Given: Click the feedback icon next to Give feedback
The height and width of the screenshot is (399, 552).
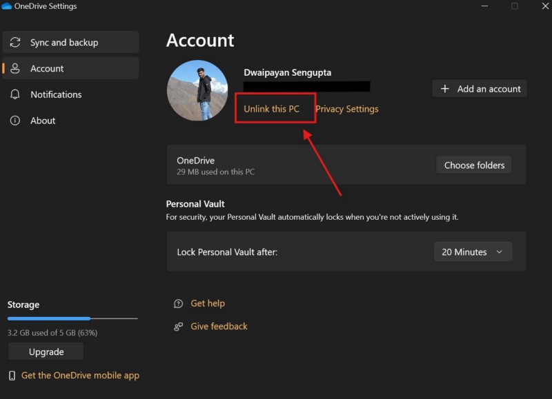Looking at the screenshot, I should (178, 326).
